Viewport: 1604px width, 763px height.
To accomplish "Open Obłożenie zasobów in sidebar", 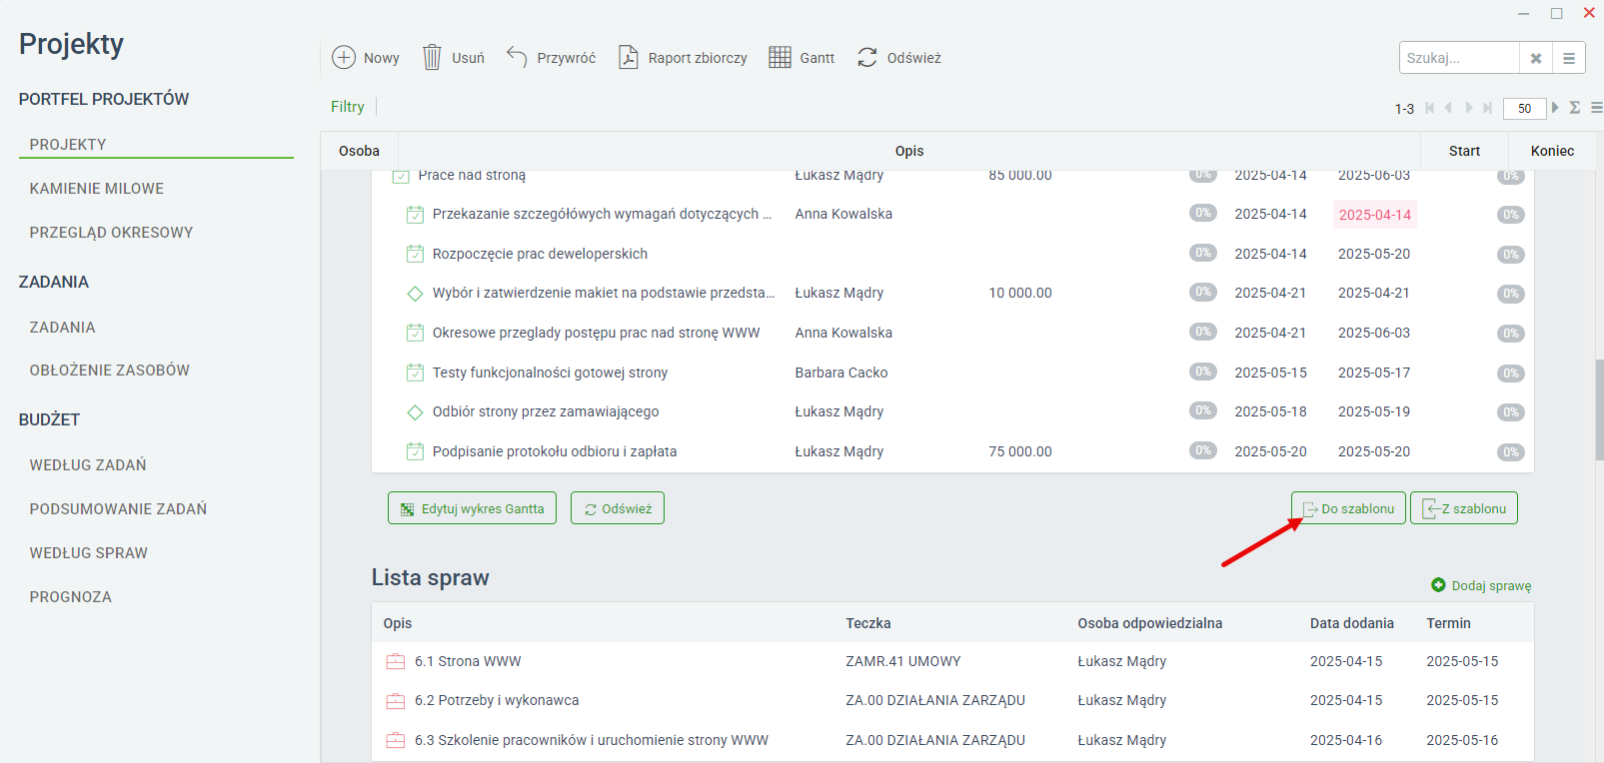I will 109,371.
